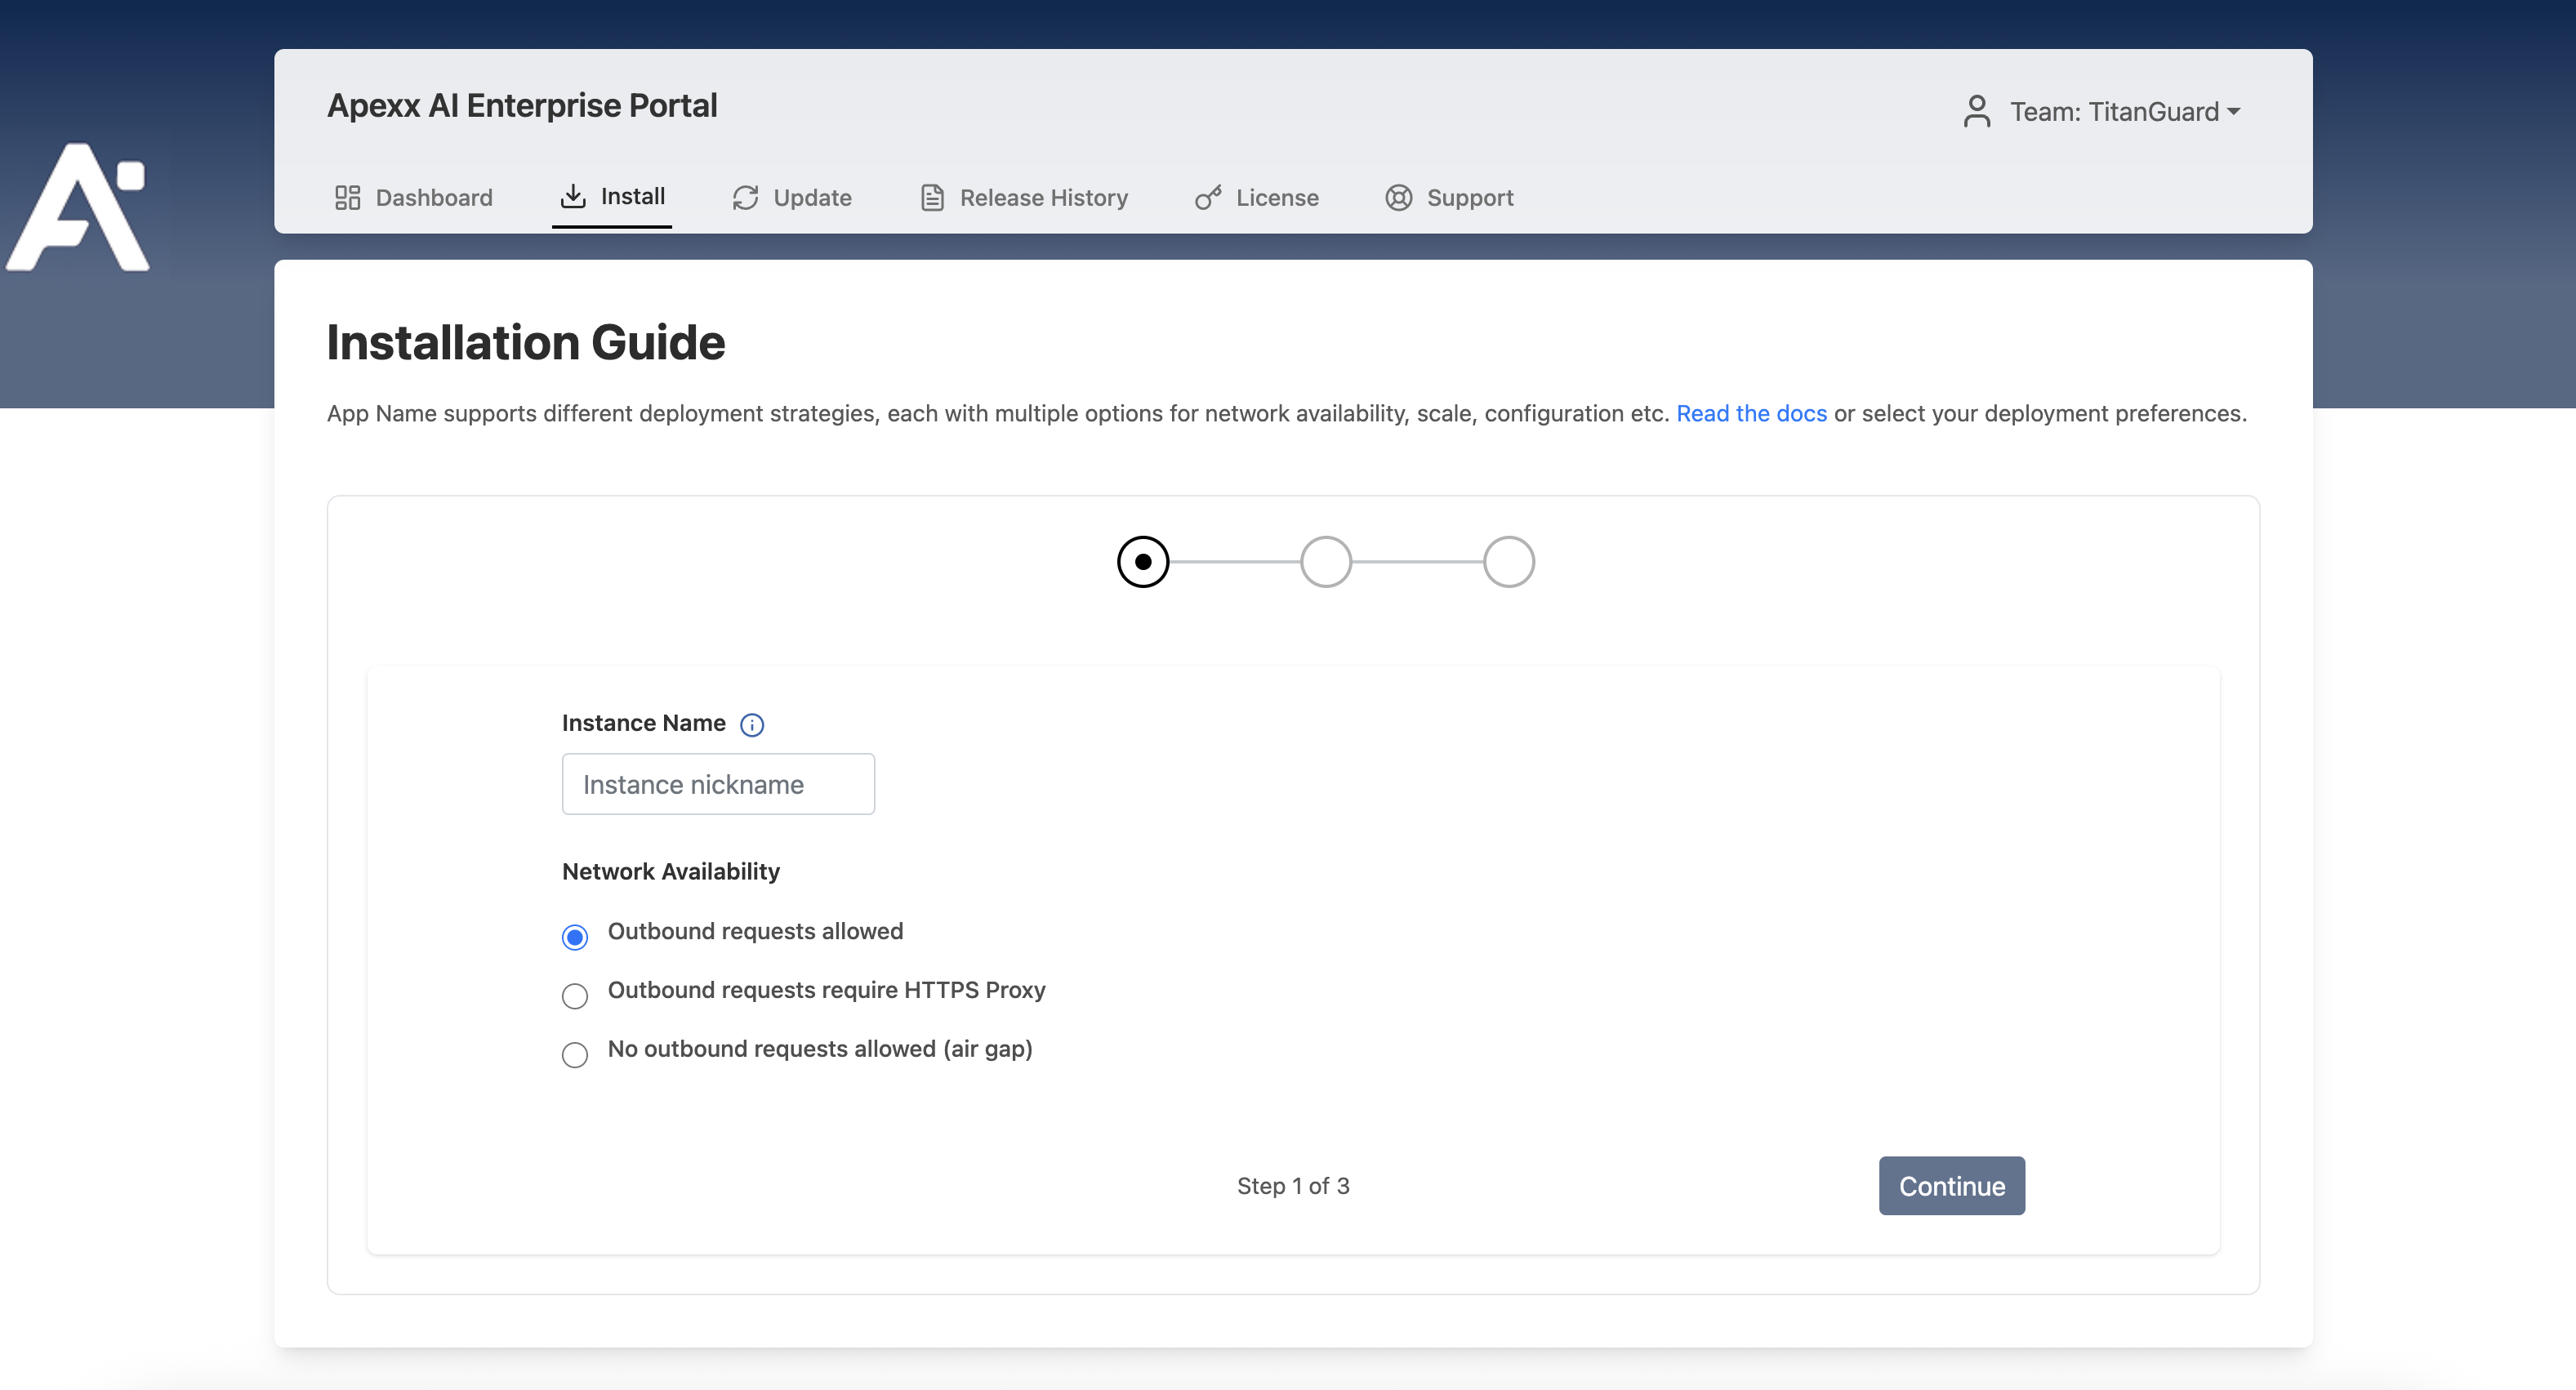2576x1390 pixels.
Task: Click the License key icon
Action: click(x=1208, y=198)
